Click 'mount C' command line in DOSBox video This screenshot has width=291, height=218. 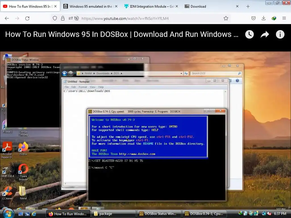[101, 167]
